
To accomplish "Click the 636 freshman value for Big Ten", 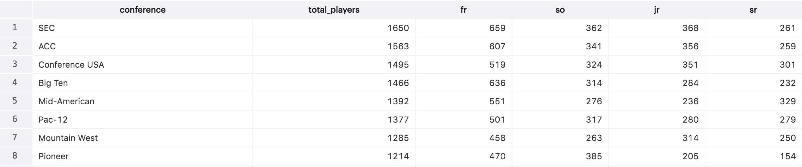I will pos(463,83).
